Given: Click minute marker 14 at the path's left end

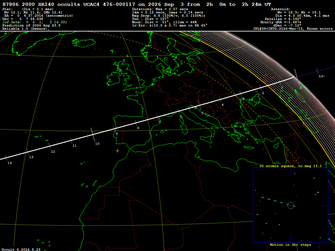Looking at the screenshot, I should [9, 163].
